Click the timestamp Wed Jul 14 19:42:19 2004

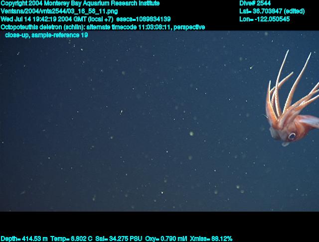(x=43, y=19)
